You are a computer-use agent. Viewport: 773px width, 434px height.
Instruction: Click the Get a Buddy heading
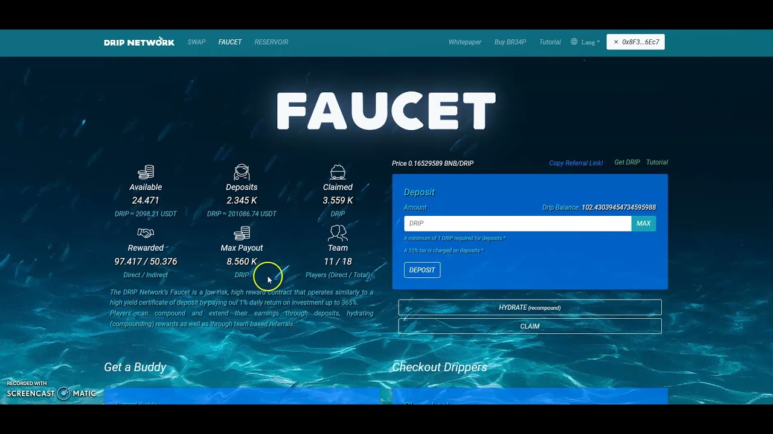pos(135,368)
